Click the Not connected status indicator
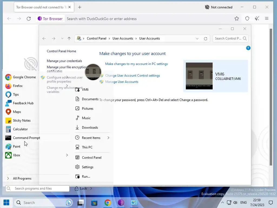 pos(219,7)
